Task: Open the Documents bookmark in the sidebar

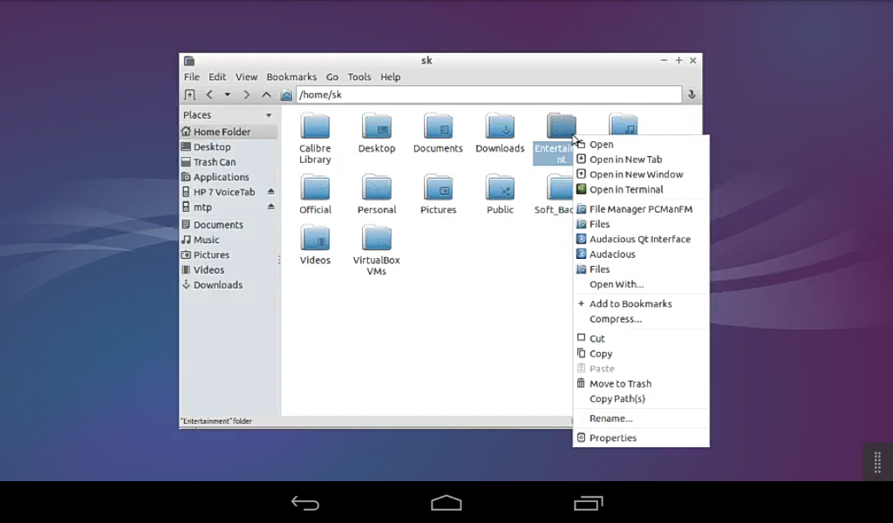Action: click(x=228, y=225)
